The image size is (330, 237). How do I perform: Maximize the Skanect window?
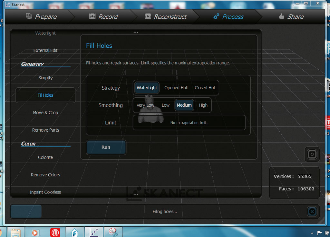tap(306, 4)
